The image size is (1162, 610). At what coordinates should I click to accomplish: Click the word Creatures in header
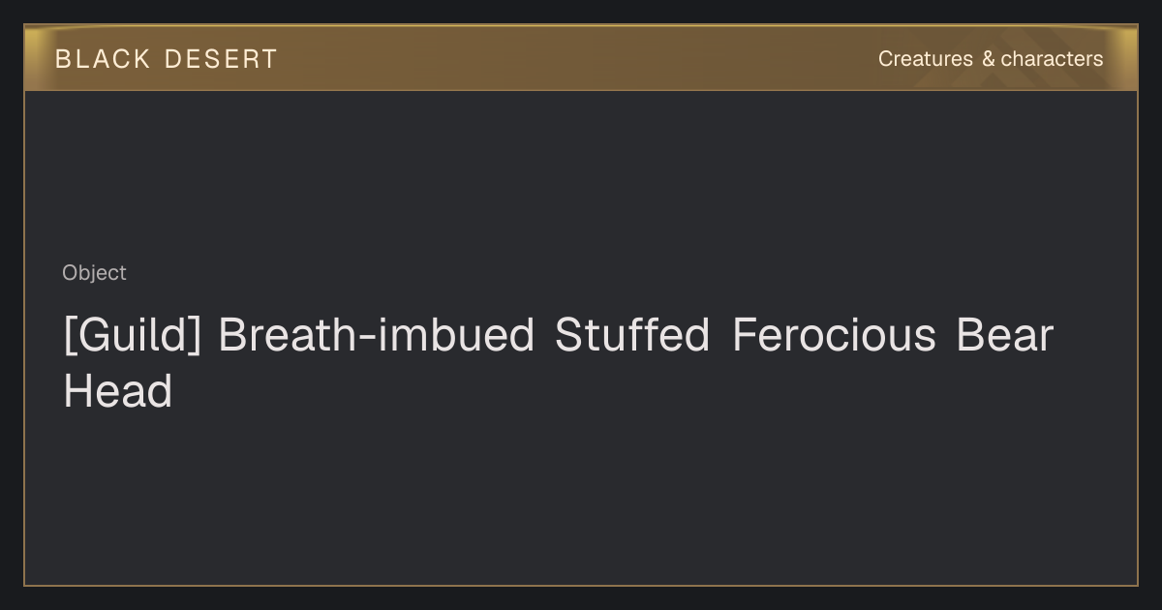coord(925,59)
